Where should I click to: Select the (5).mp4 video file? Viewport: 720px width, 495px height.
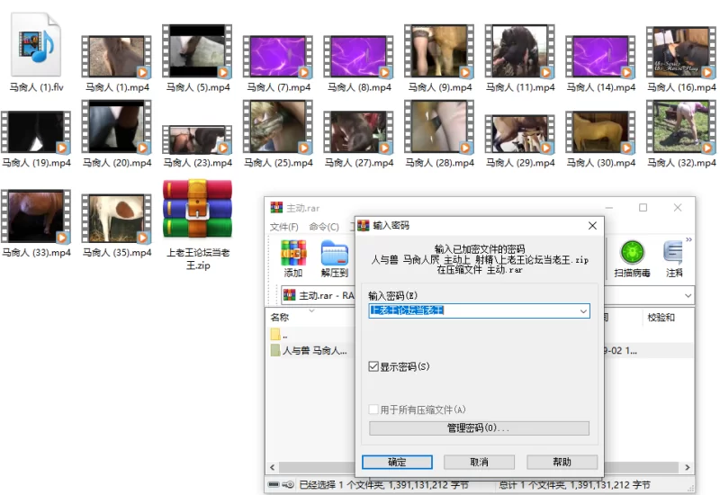(x=197, y=50)
